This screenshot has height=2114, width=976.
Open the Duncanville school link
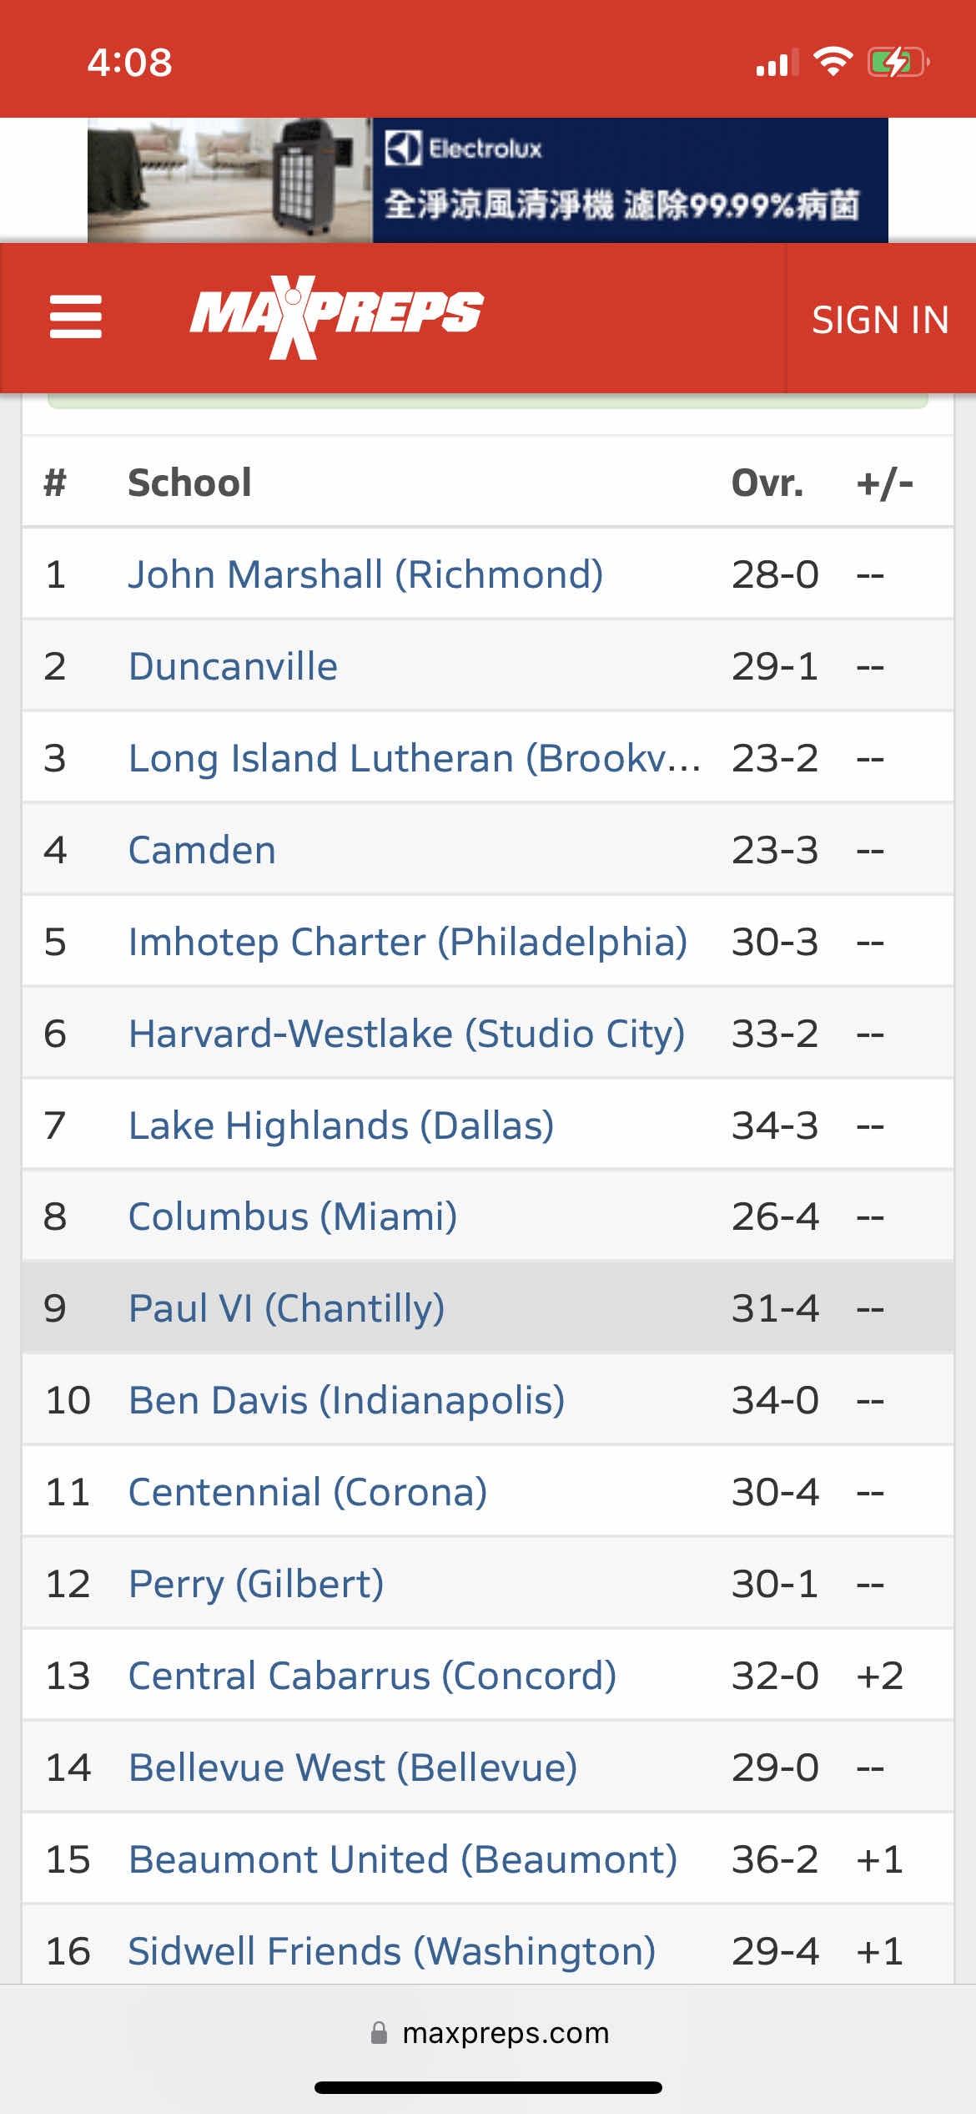233,666
